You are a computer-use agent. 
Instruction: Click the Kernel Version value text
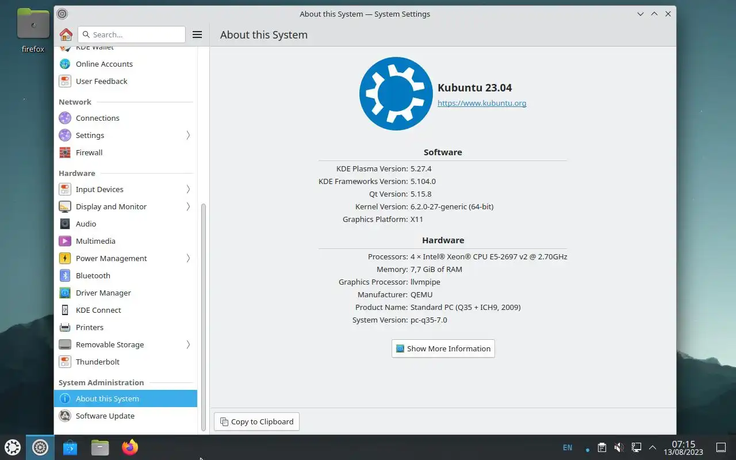coord(452,206)
